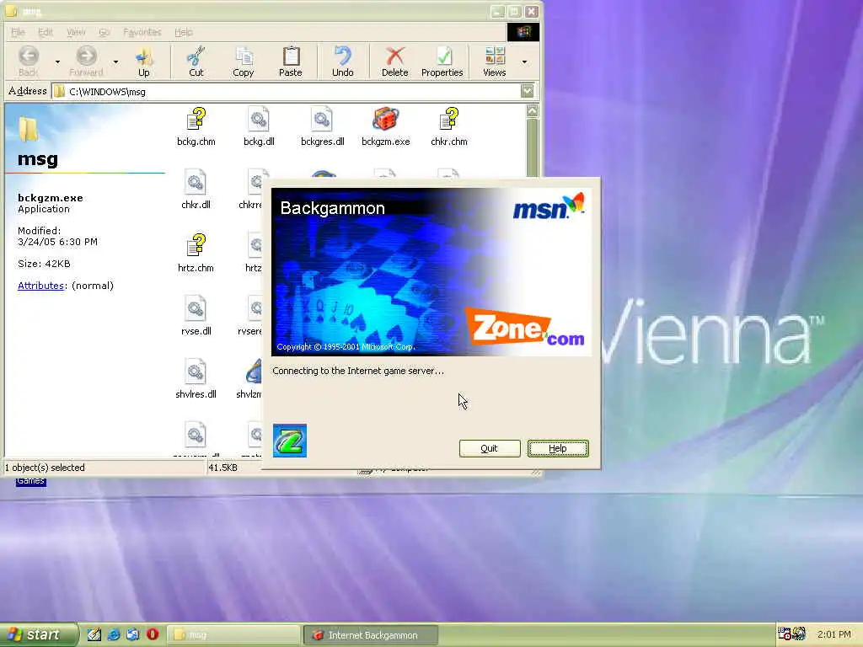
Task: Open the Help menu in msg window
Action: click(183, 33)
